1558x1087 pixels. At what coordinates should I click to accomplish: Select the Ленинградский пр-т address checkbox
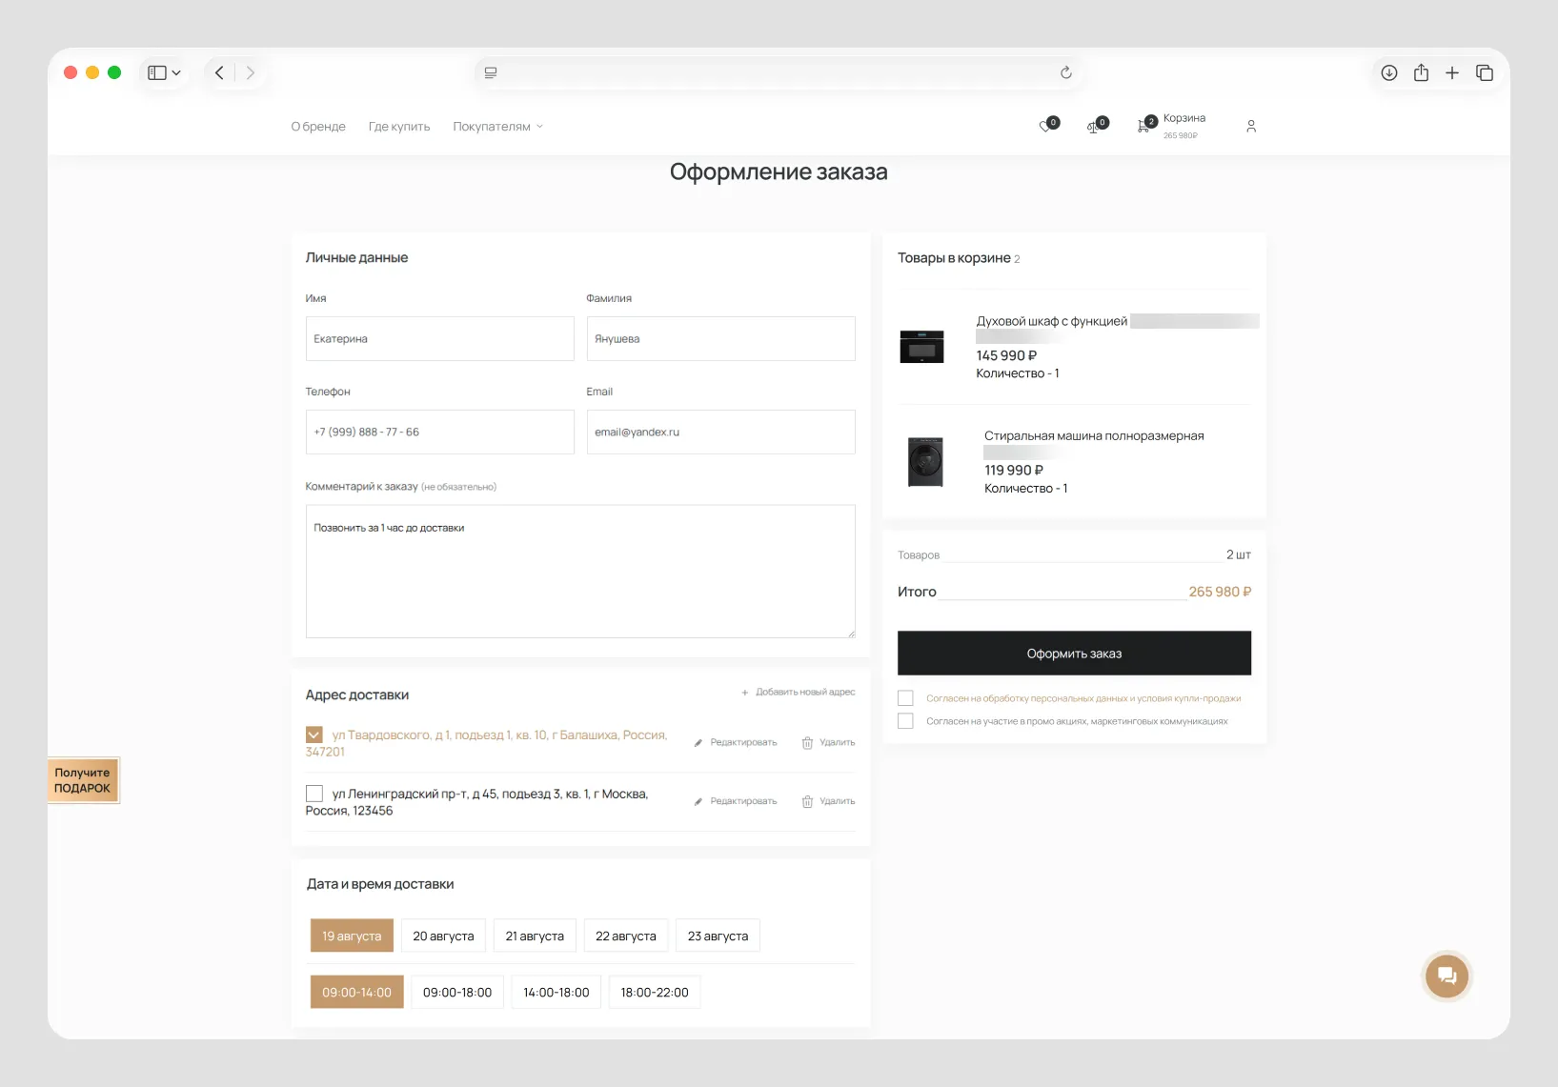tap(314, 794)
